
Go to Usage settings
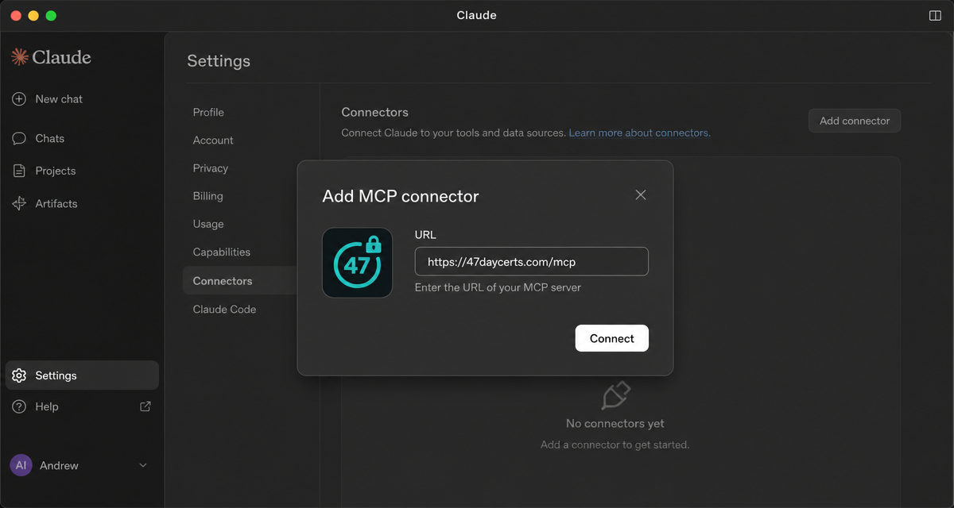click(x=208, y=224)
